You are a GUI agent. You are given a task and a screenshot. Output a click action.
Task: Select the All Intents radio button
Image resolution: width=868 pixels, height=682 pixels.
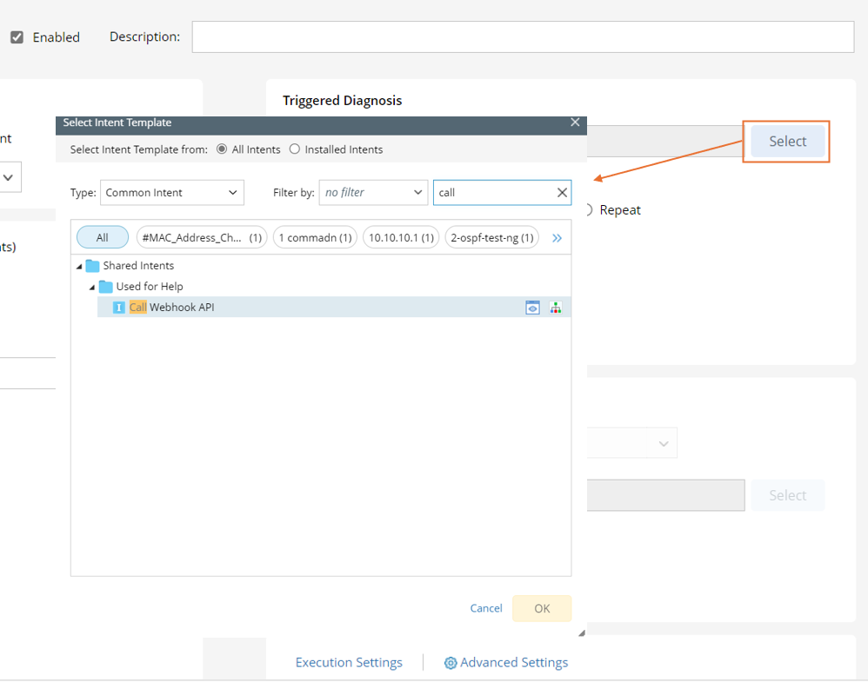coord(222,149)
